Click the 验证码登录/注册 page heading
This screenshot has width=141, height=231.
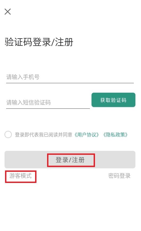pyautogui.click(x=39, y=42)
